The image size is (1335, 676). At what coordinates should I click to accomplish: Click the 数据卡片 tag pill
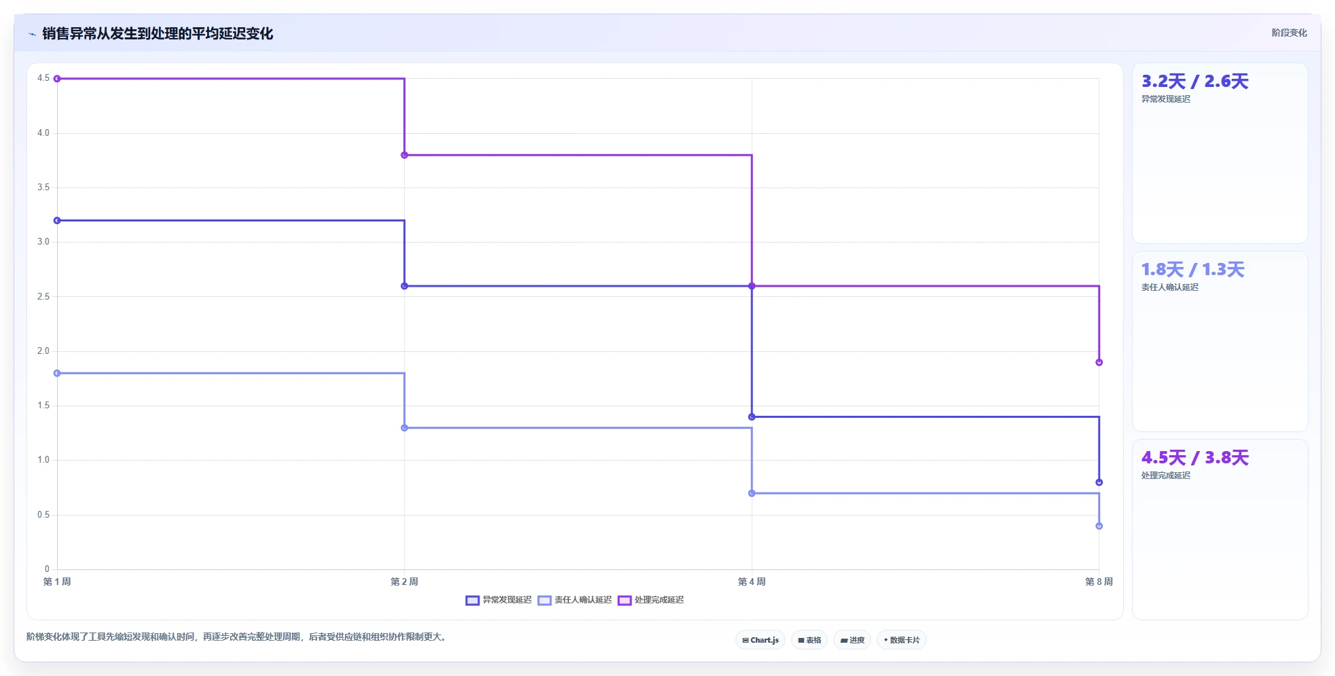click(902, 640)
